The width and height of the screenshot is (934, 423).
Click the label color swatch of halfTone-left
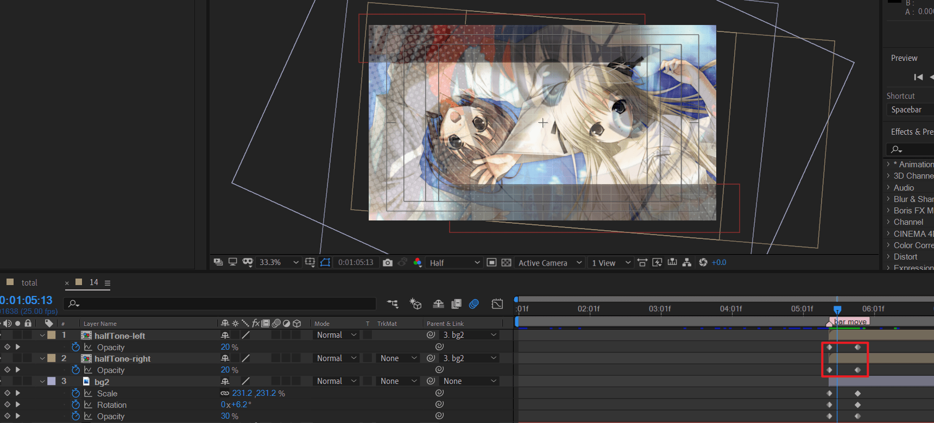click(52, 335)
